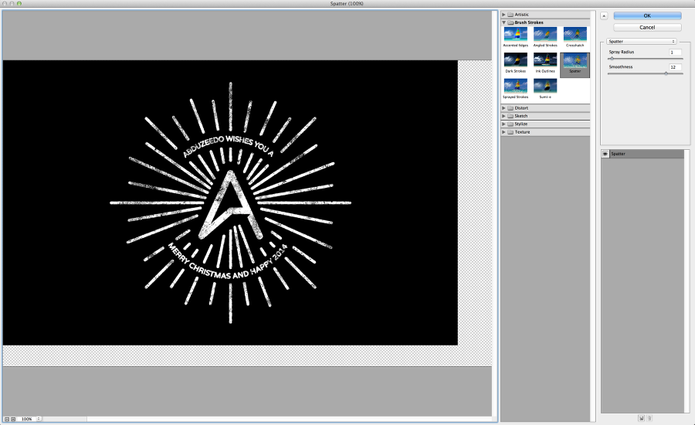Expand the Texture filter folder
Screen dimensions: 695x425
503,132
